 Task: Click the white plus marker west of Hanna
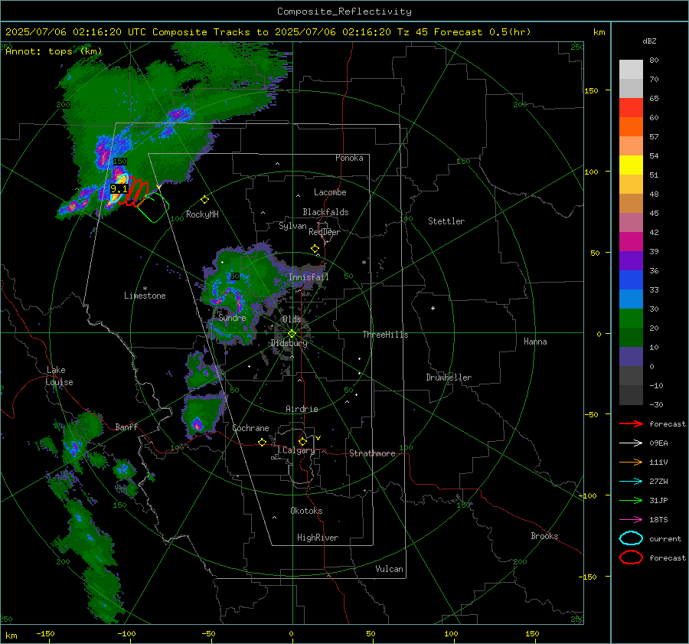(x=433, y=308)
